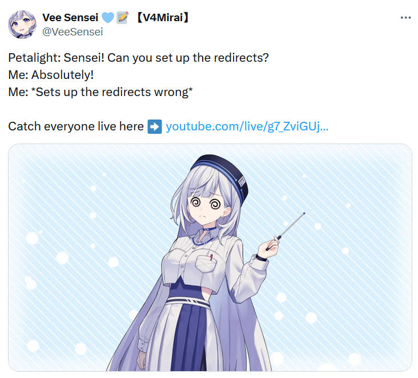Click the 'Me: Absolutely!' text line

pos(51,75)
